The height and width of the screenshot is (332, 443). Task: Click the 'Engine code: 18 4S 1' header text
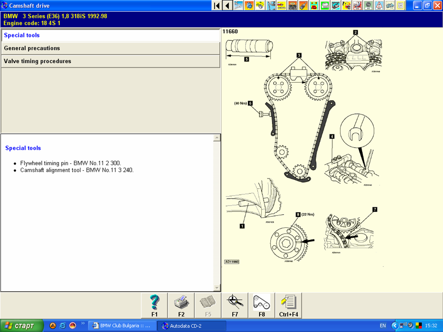point(32,23)
